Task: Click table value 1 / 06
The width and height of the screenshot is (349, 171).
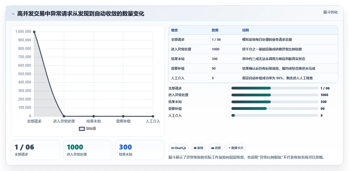Action: click(216, 40)
